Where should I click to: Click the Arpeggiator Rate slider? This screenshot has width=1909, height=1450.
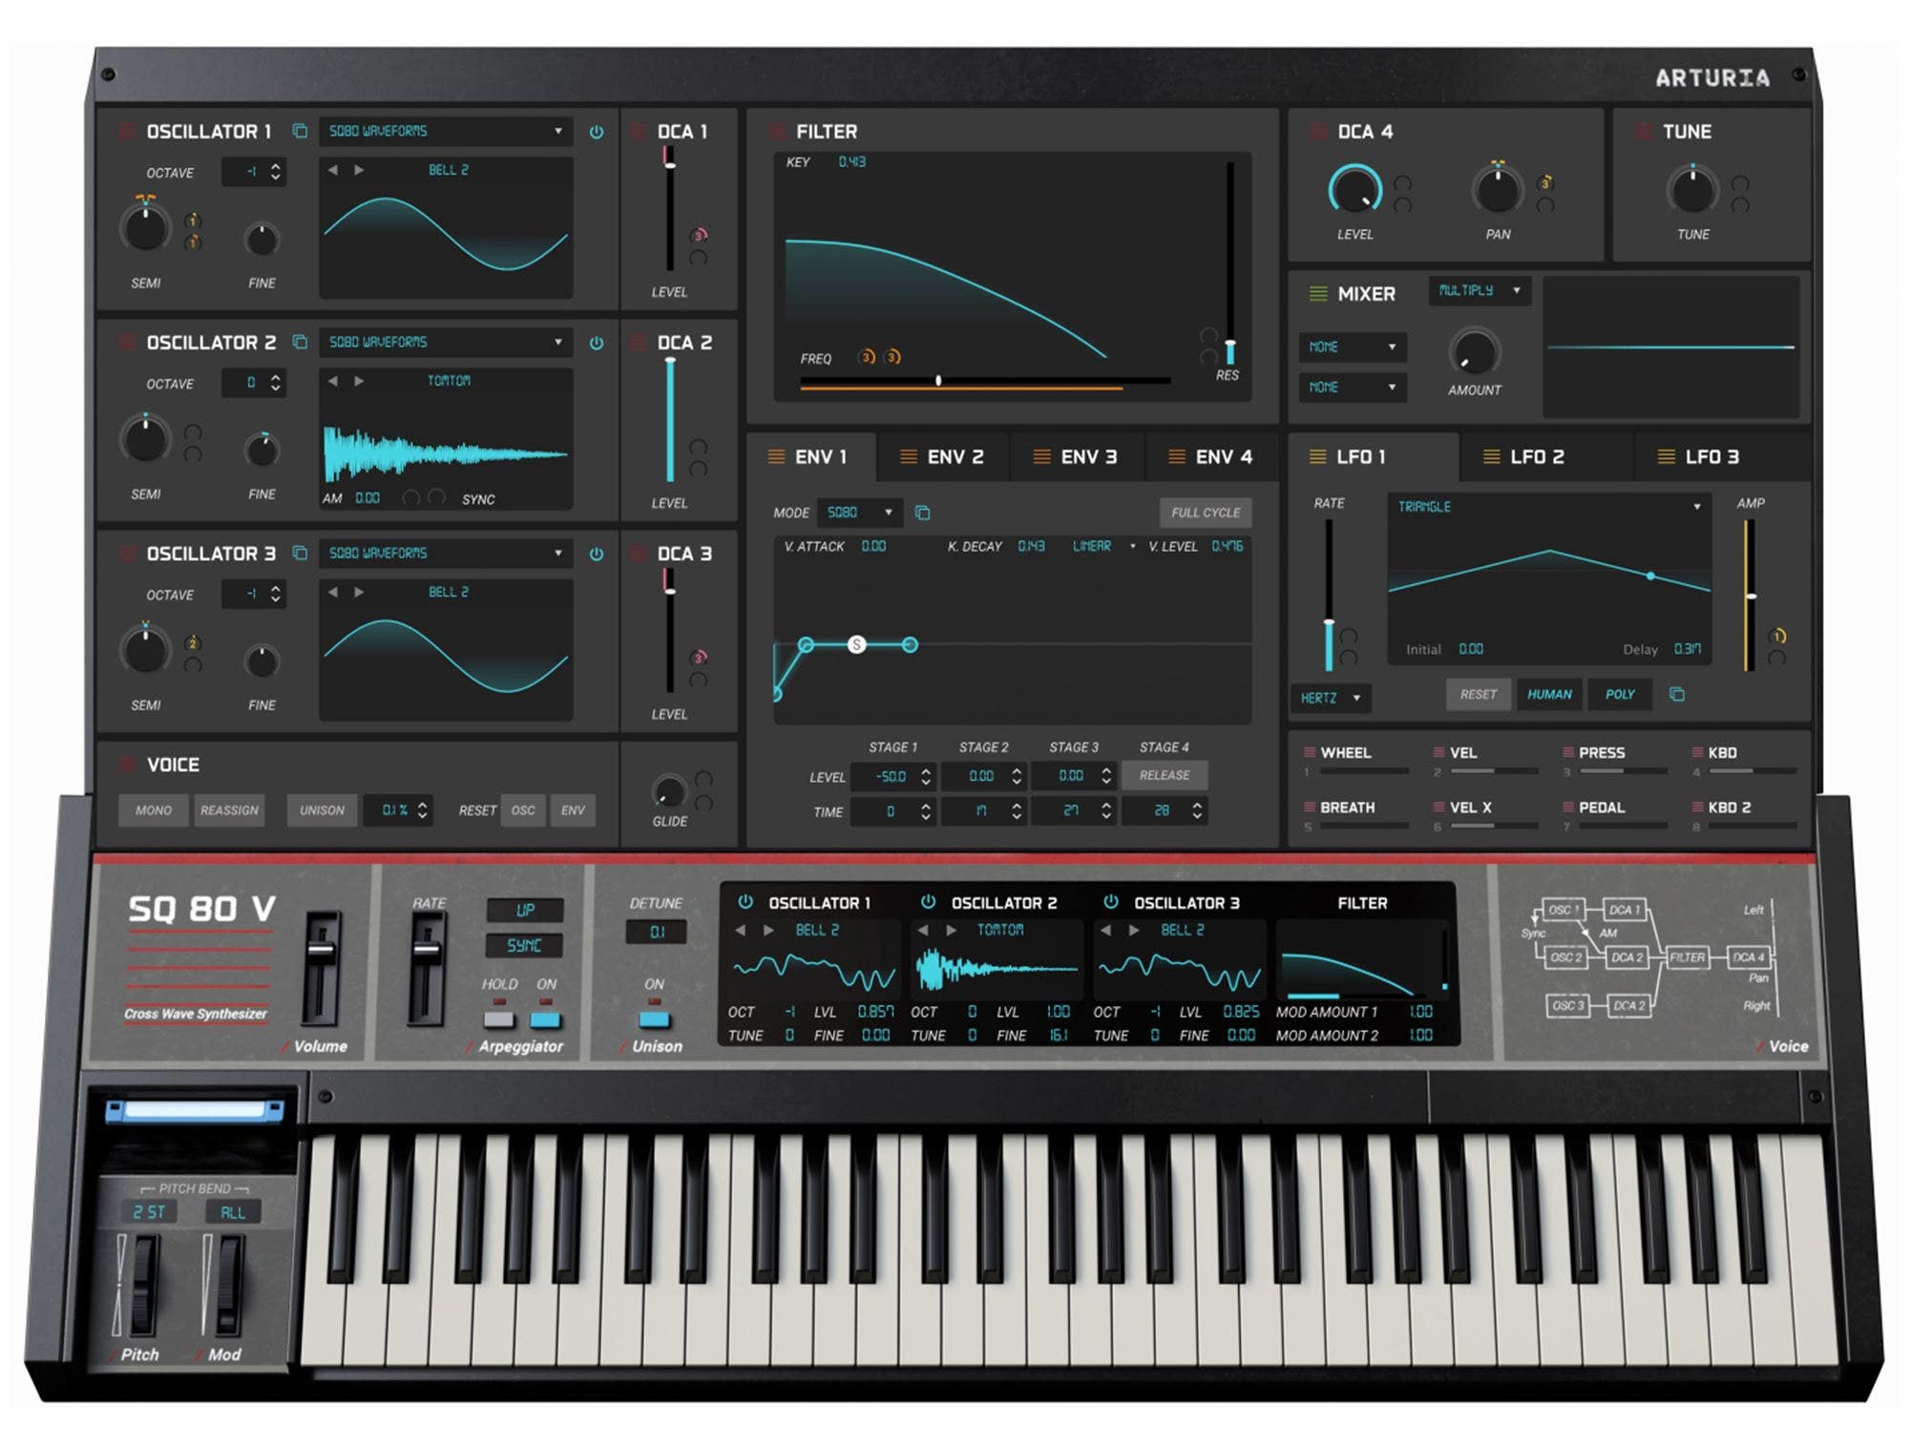point(427,966)
